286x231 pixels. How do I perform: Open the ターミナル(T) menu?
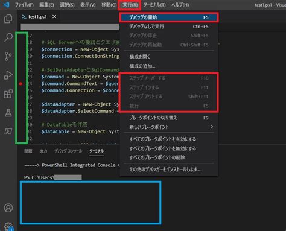pyautogui.click(x=154, y=5)
